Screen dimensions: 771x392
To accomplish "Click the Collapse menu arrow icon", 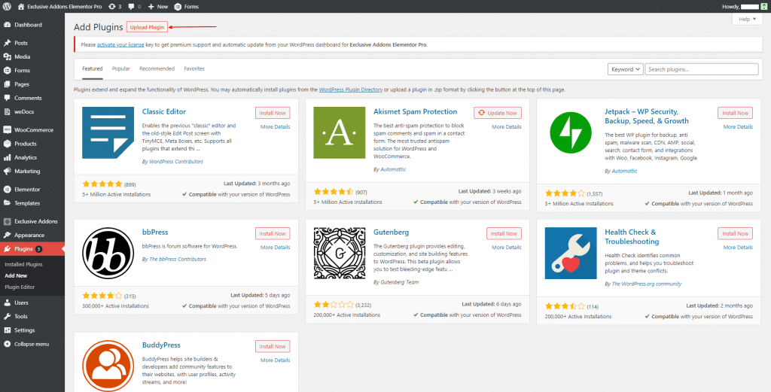I will (7, 345).
